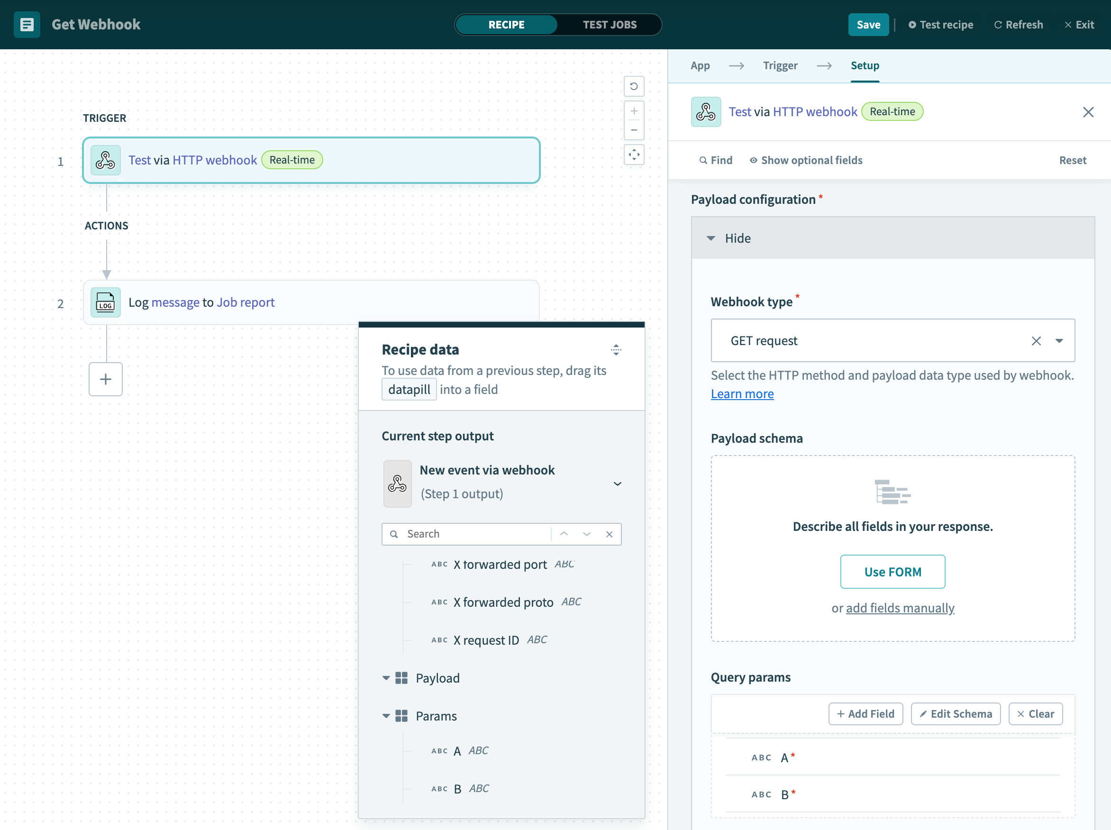Open the App tab
1111x830 pixels.
(700, 65)
